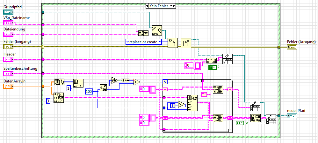Select the Not Equal To 0 node
Screen dimensions: 318x143
pyautogui.click(x=115, y=81)
